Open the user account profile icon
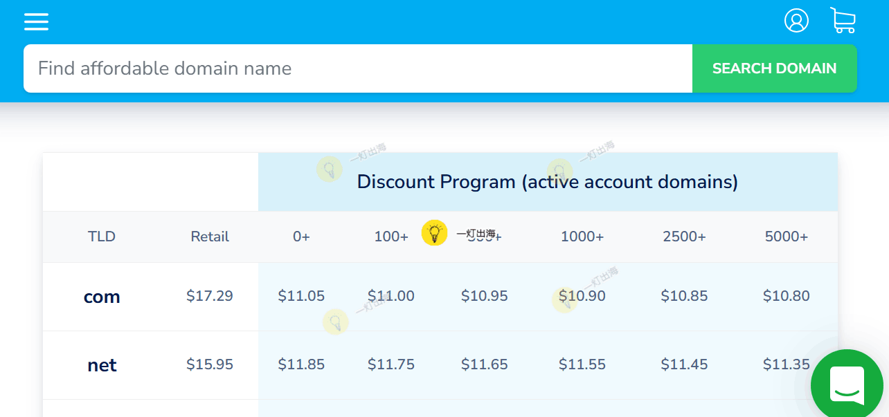Screen dimensions: 889x417 tap(796, 21)
